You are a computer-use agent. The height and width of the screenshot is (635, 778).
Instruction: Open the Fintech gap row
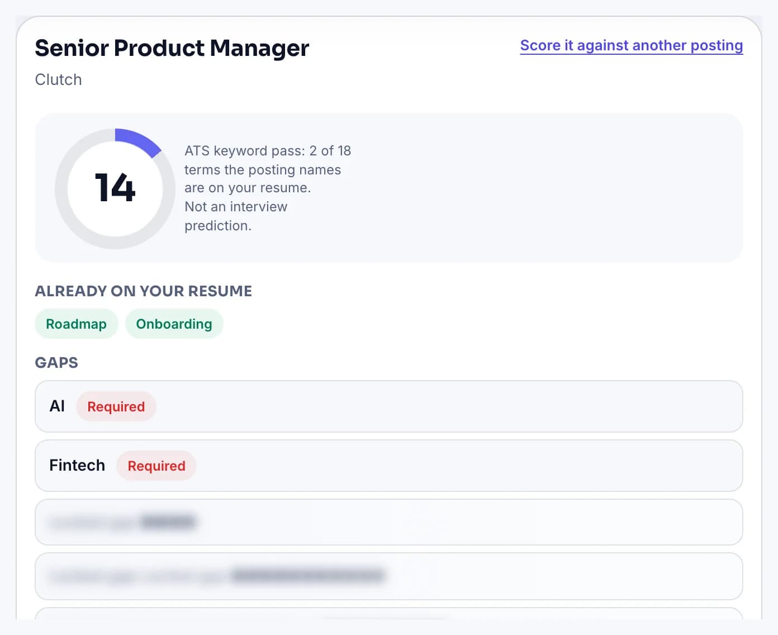tap(389, 466)
